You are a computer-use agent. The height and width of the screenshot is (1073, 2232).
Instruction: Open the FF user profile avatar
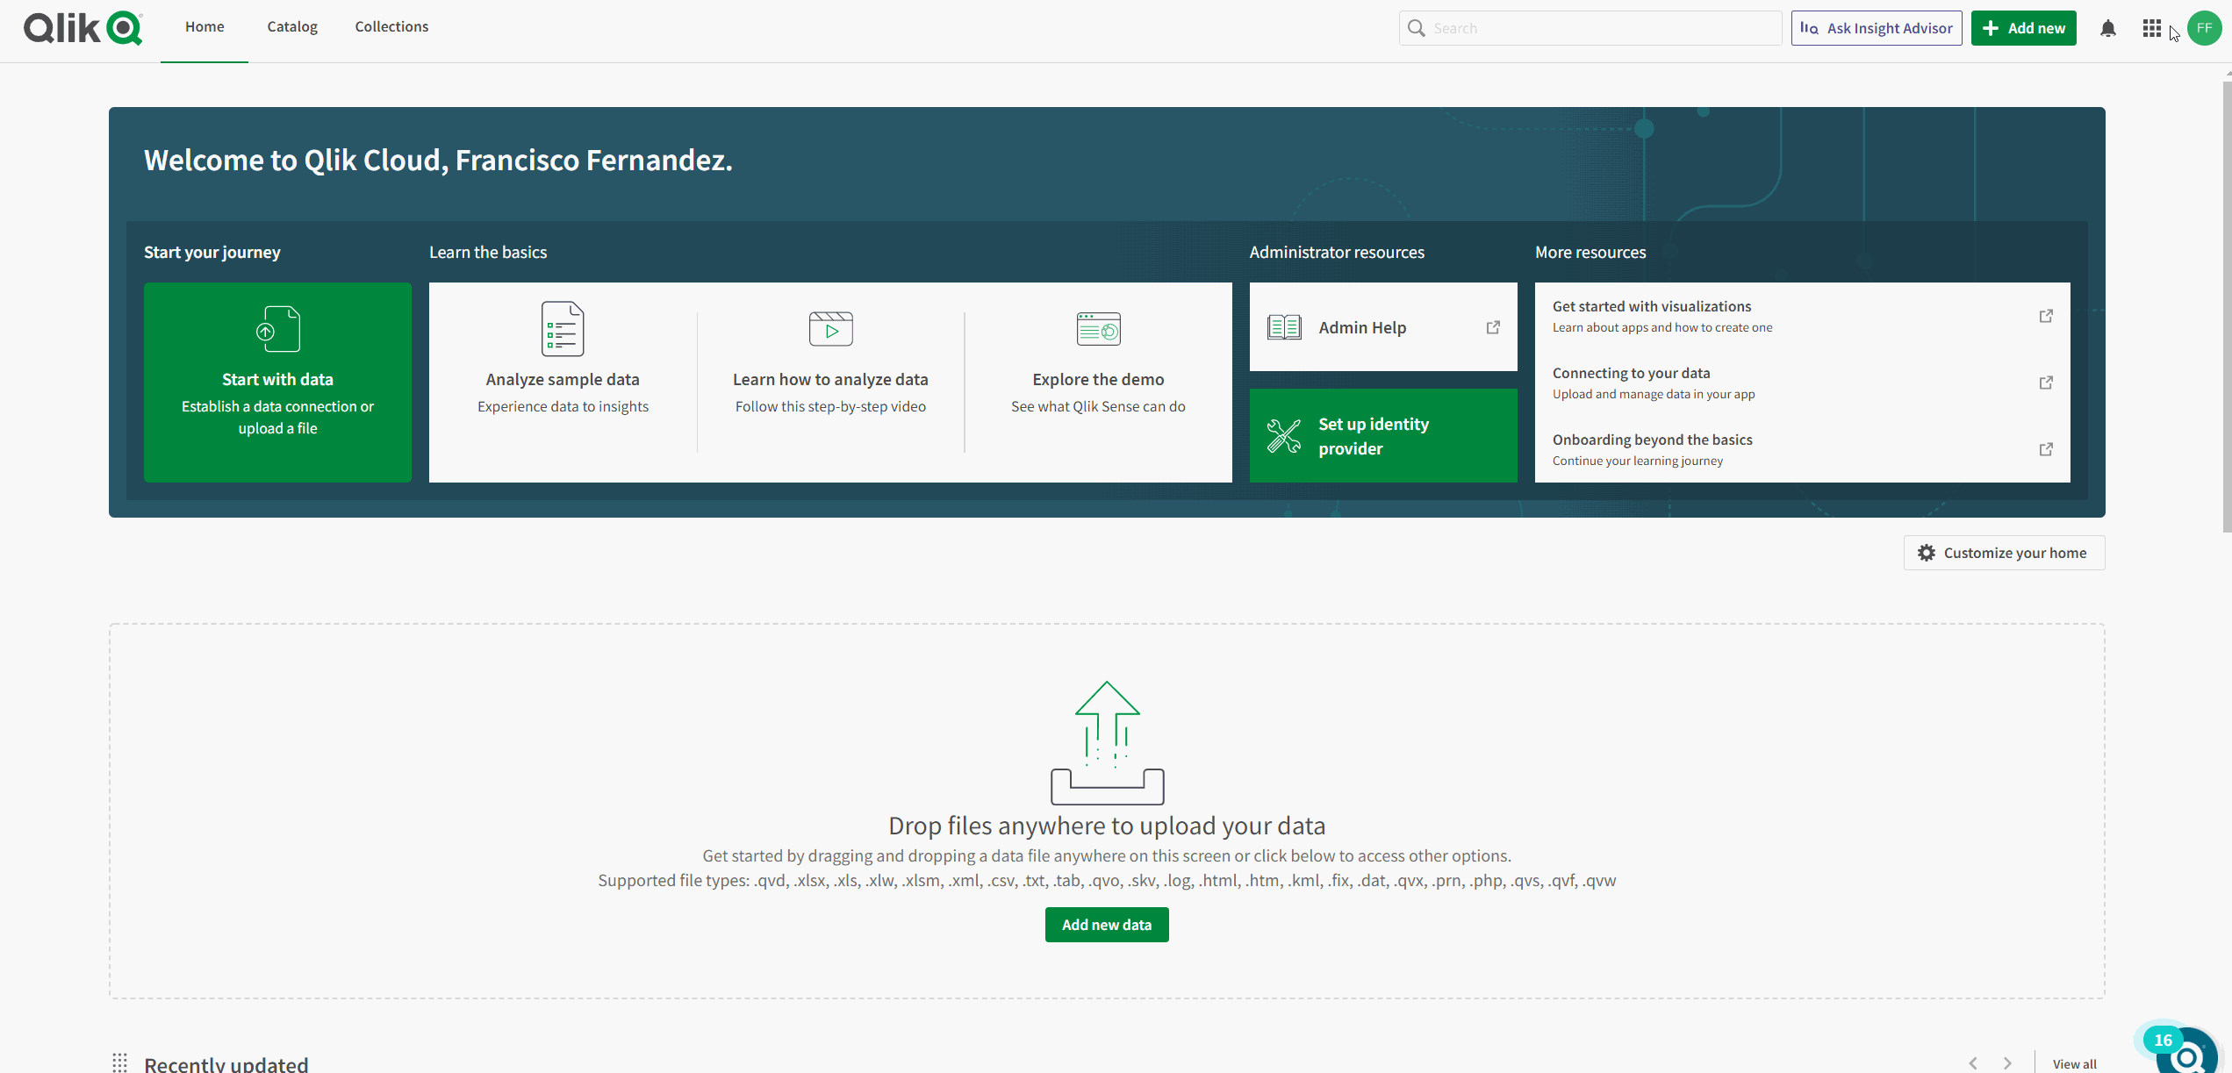(x=2204, y=28)
